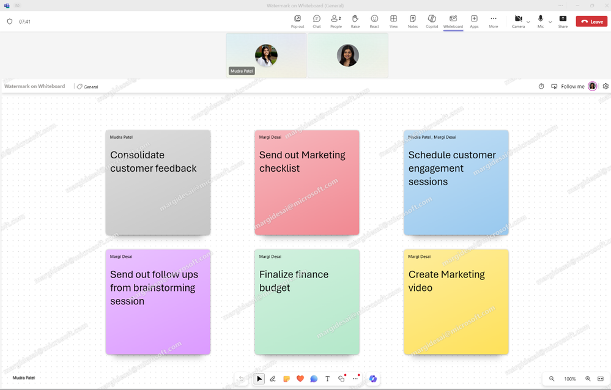Open the whiteboard timer
Viewport: 611px width, 390px height.
541,86
